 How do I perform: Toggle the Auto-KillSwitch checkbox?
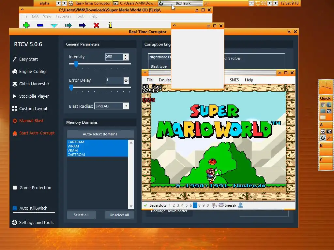[15, 208]
